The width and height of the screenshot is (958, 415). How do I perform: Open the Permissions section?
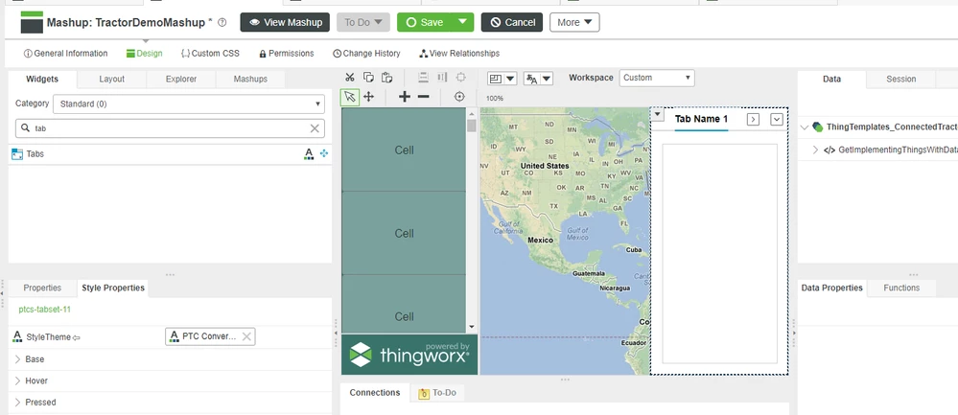click(x=287, y=54)
